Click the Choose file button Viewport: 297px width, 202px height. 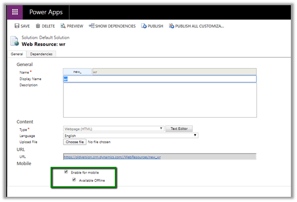(75, 142)
